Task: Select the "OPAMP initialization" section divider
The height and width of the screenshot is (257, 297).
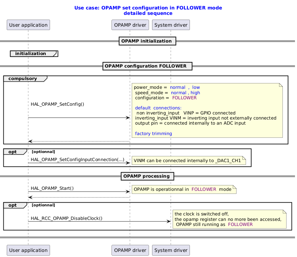Action: click(x=148, y=41)
